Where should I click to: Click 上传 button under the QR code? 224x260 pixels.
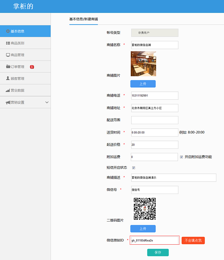pyautogui.click(x=143, y=229)
